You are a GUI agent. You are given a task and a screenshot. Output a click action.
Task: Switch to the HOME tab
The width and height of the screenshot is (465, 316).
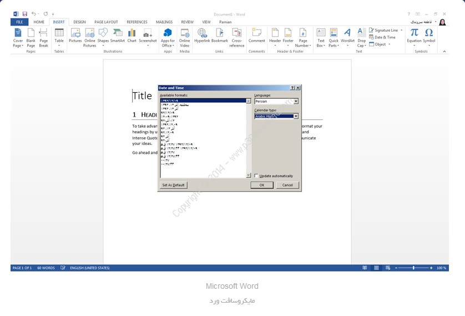pyautogui.click(x=39, y=22)
